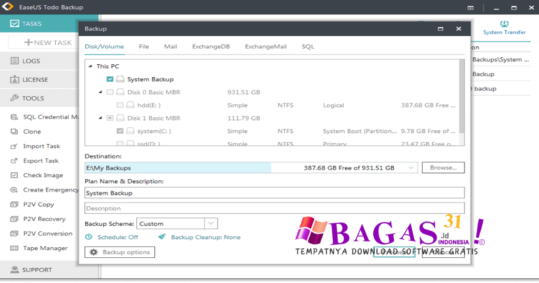Click the Clone tool icon

click(x=14, y=132)
